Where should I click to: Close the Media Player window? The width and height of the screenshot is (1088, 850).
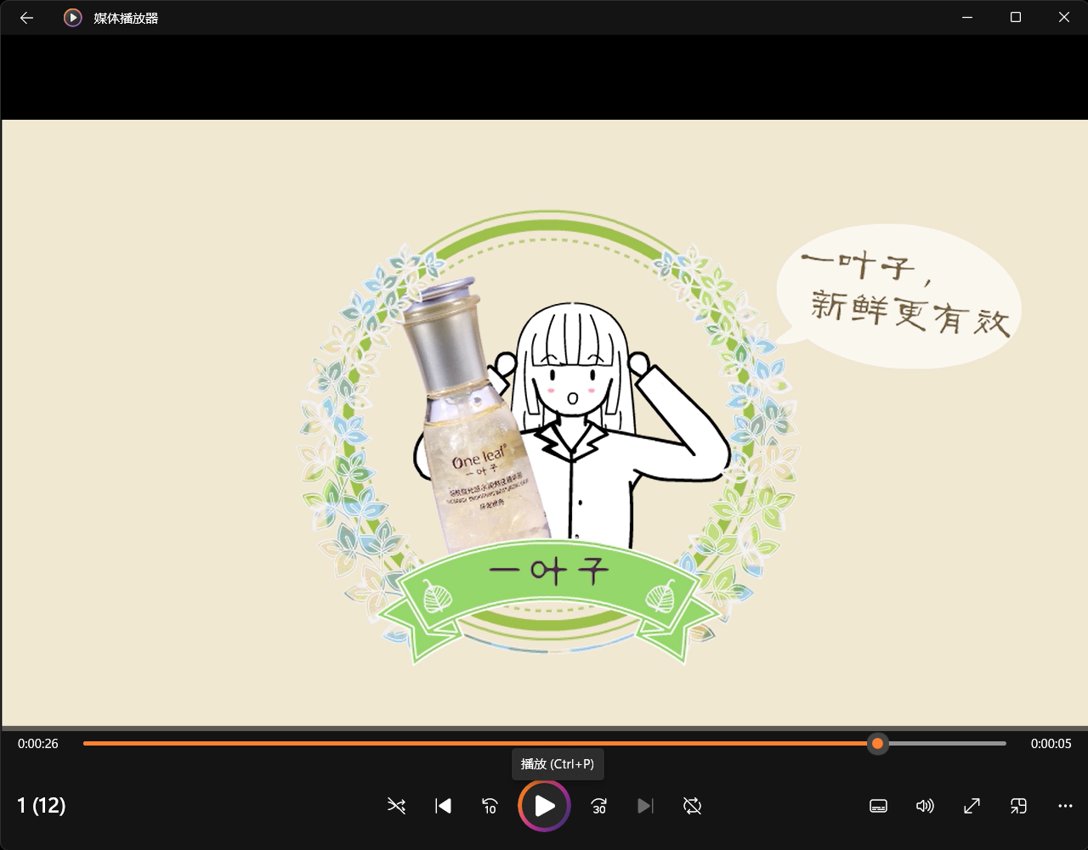pyautogui.click(x=1064, y=18)
